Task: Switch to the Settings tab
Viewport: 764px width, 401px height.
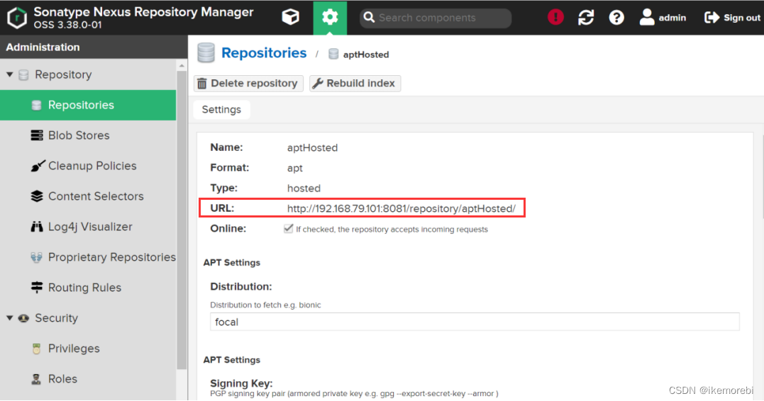Action: (x=222, y=110)
